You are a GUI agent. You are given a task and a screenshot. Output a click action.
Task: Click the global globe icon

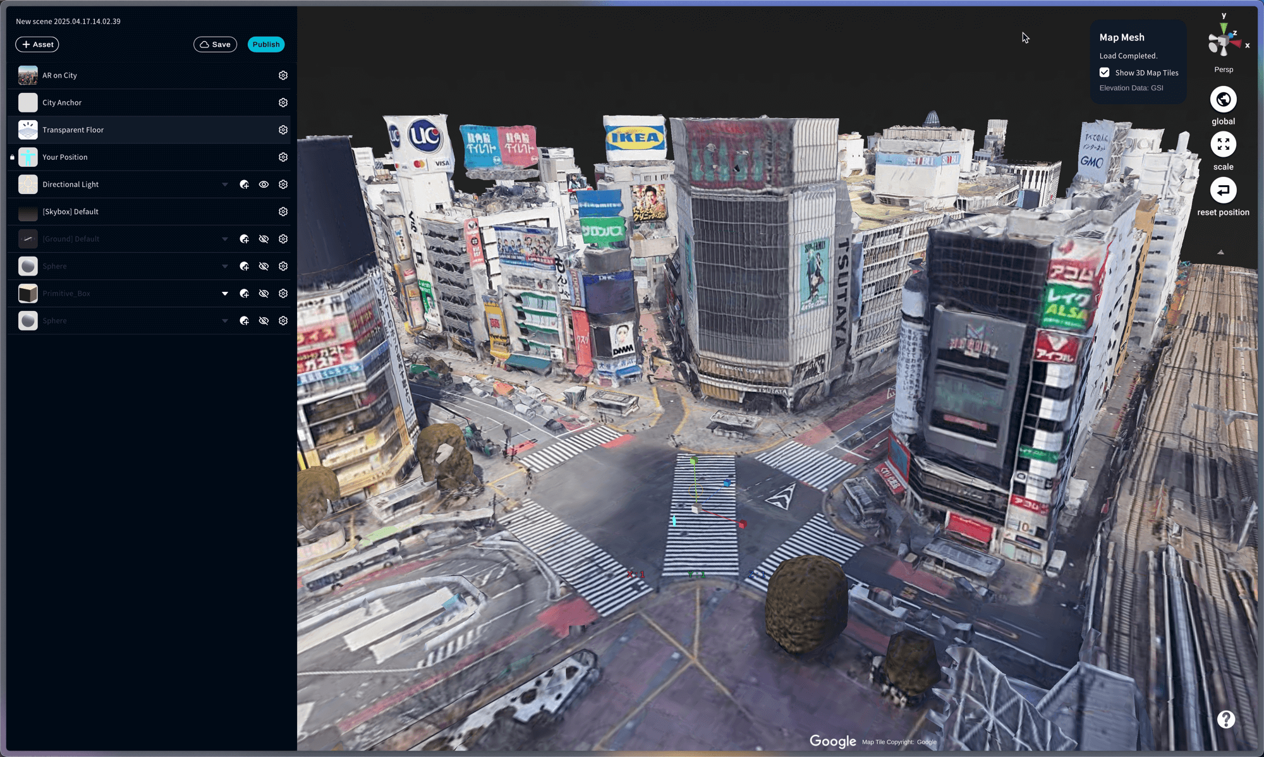pos(1223,99)
